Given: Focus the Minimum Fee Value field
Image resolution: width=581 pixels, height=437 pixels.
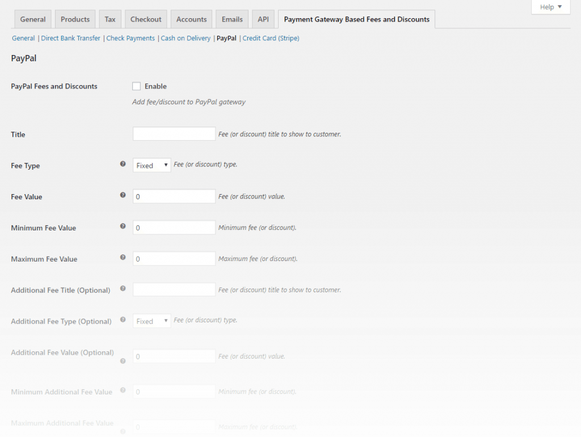Looking at the screenshot, I should point(174,227).
